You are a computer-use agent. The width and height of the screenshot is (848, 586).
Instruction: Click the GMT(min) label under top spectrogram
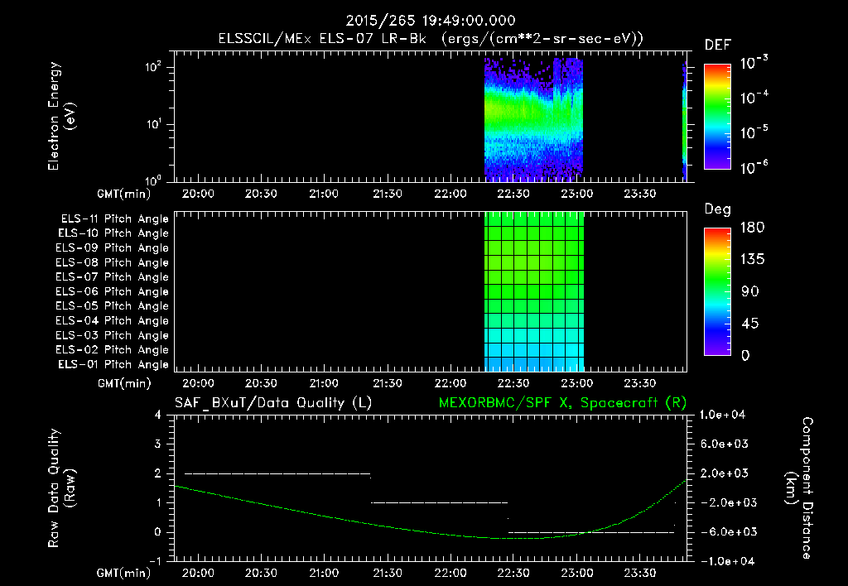124,194
